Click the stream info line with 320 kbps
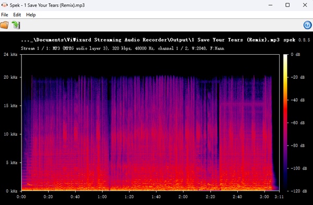 [x=123, y=49]
